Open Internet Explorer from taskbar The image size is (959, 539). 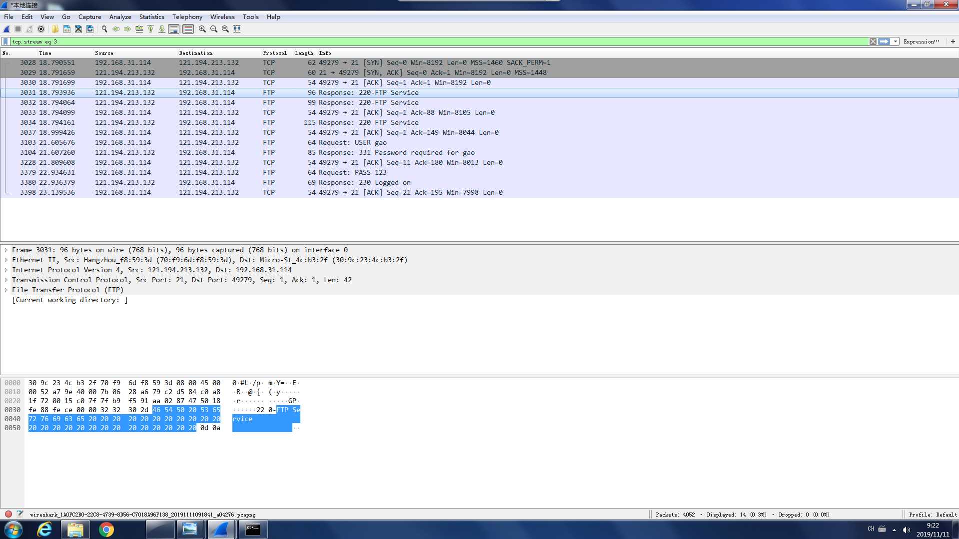44,530
